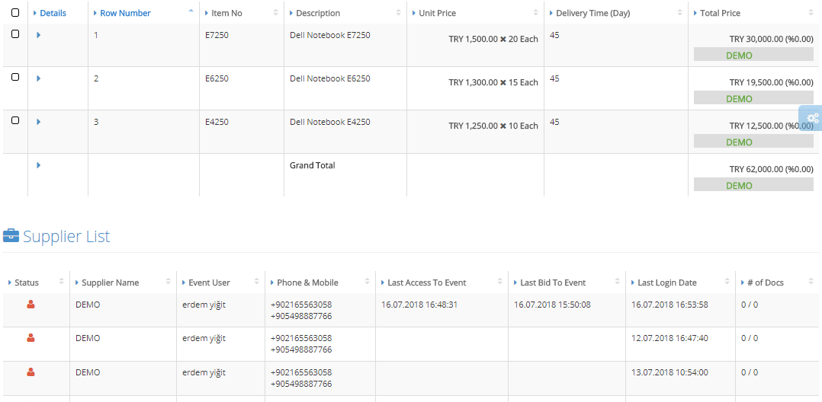Click the Last Bid To Event header

[x=553, y=282]
